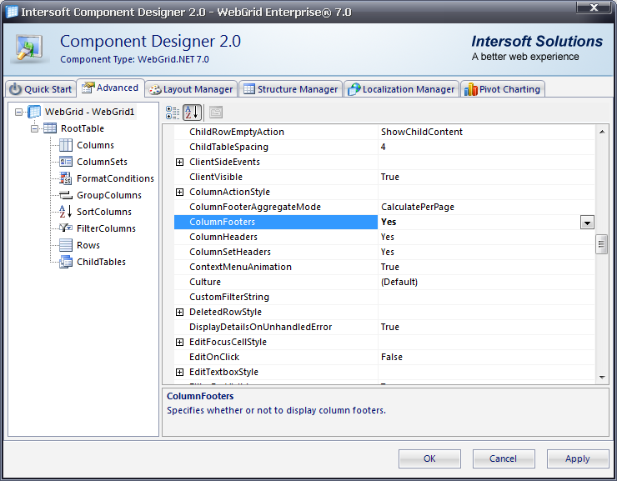Click the SortColumns A-Z icon

pos(66,212)
